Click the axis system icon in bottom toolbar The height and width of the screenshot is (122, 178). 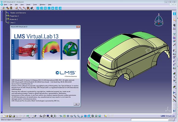tap(105, 116)
